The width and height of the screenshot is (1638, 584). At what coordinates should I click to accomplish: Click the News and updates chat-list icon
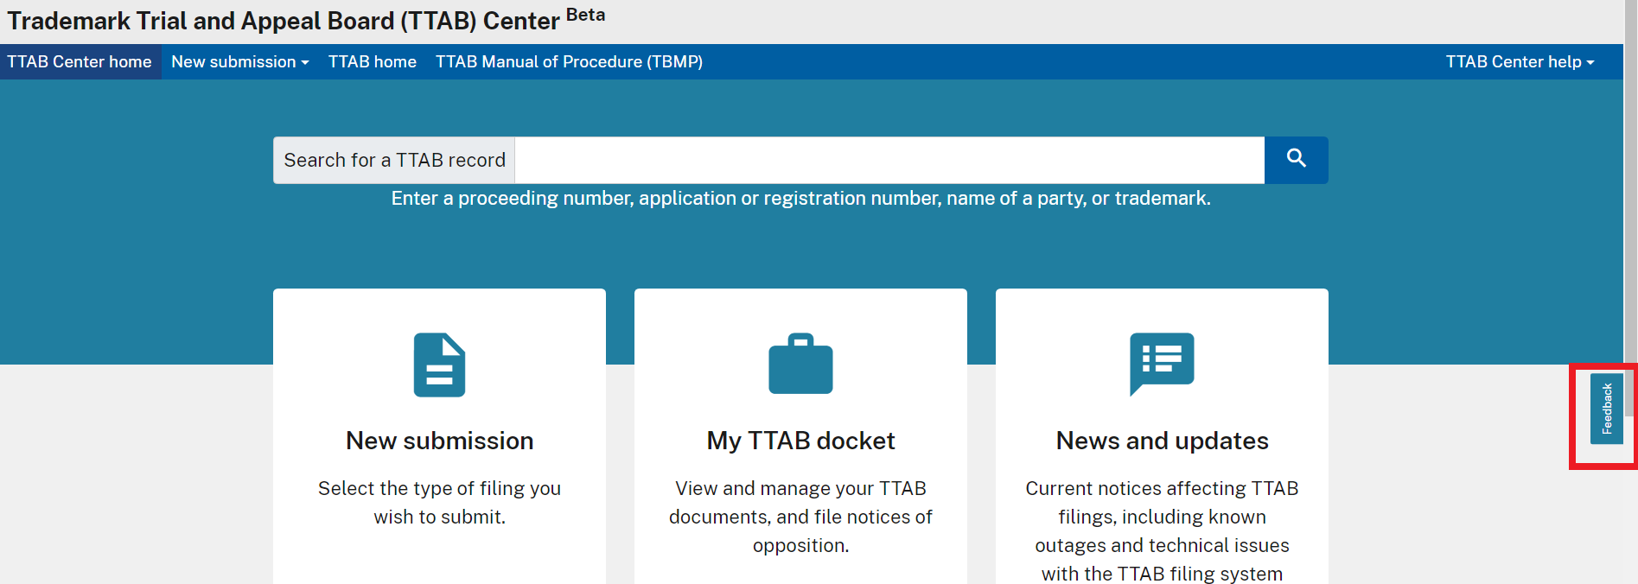coord(1162,365)
